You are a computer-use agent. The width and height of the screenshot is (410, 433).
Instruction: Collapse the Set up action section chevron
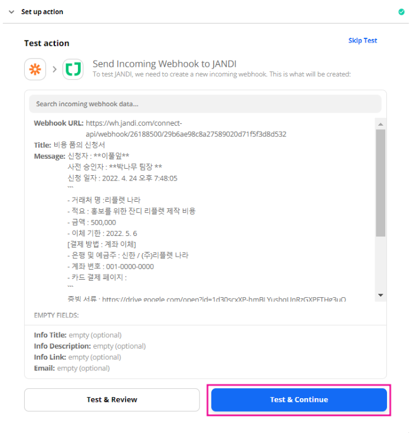(11, 12)
